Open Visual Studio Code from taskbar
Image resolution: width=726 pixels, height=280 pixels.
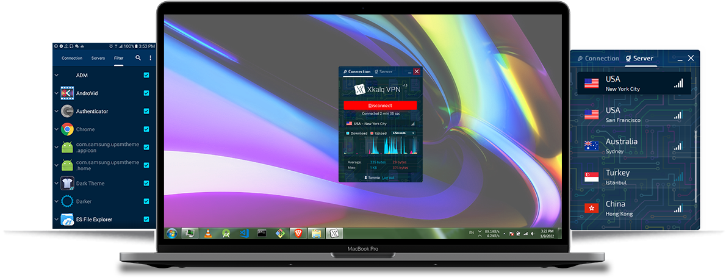pos(245,233)
